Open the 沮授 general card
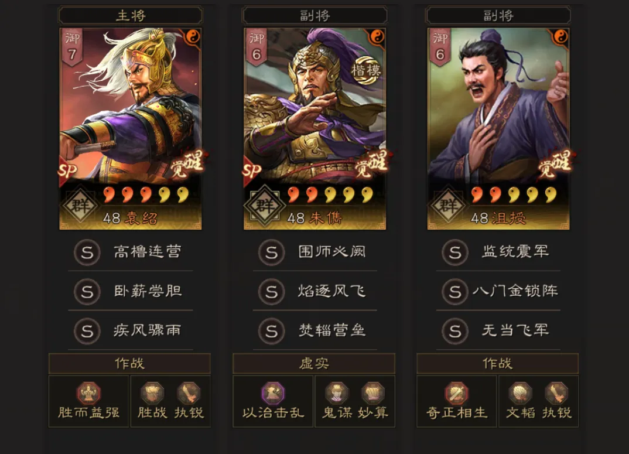The height and width of the screenshot is (454, 629). [x=498, y=128]
